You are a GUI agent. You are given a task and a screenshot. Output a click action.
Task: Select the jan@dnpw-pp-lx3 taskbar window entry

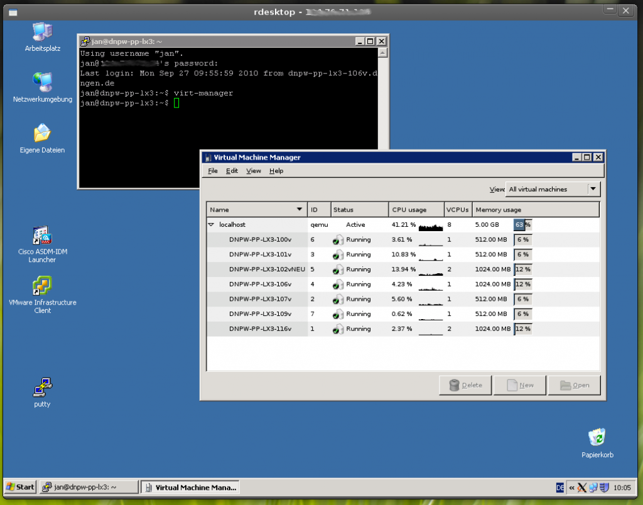87,487
